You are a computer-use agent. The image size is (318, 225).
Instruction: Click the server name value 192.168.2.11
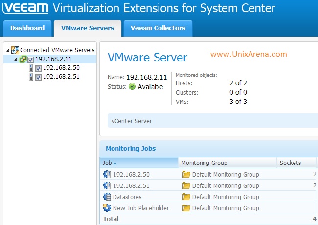click(147, 77)
